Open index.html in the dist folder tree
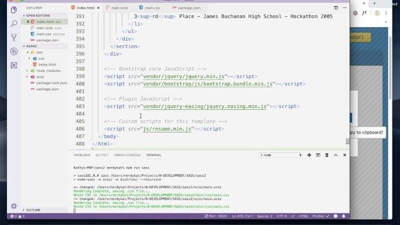The width and height of the screenshot is (400, 225). tap(47, 64)
